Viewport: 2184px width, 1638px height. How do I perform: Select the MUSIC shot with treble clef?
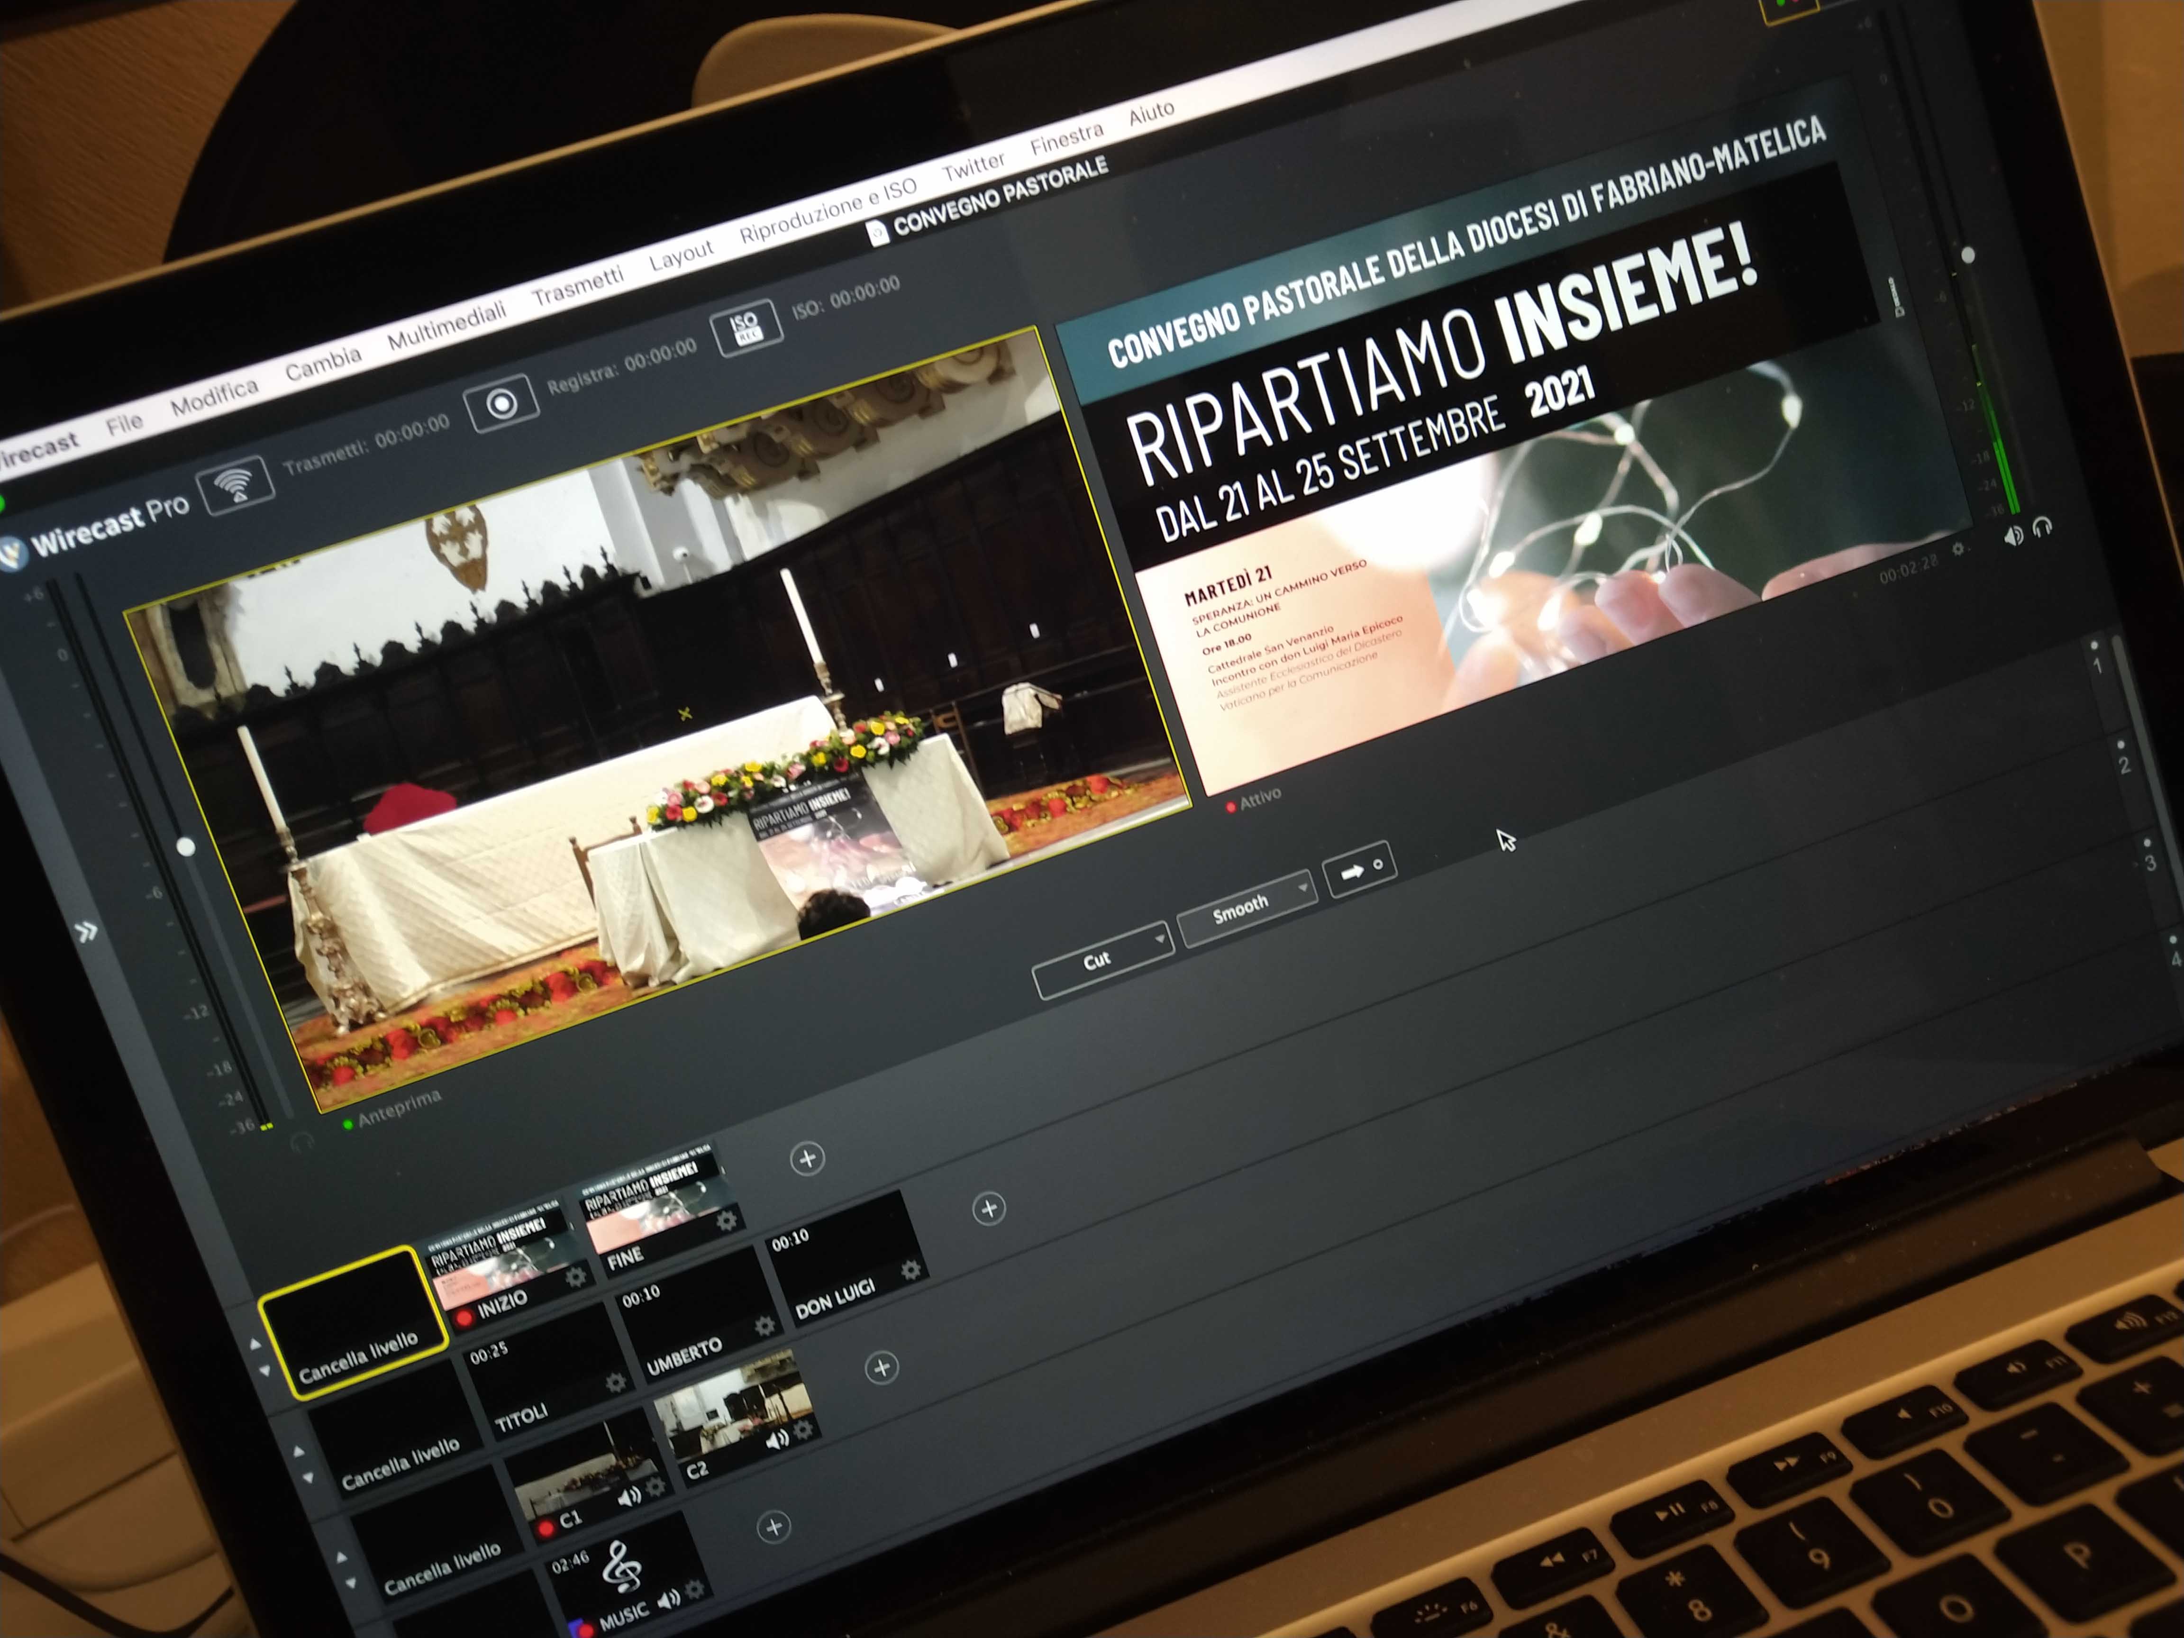tap(629, 1575)
